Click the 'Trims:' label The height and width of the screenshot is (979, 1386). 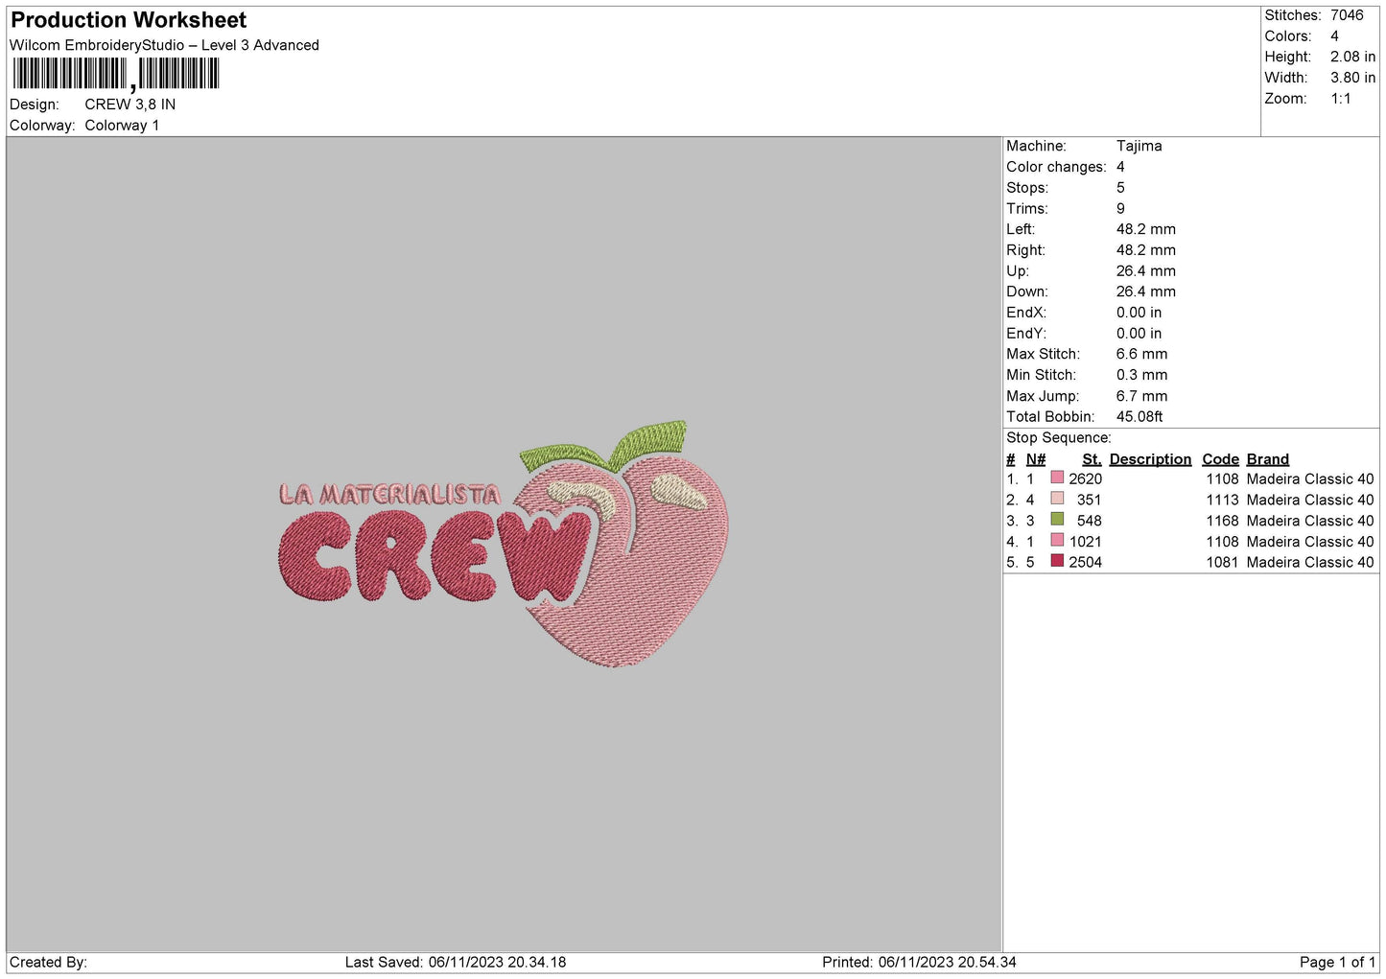click(1027, 209)
